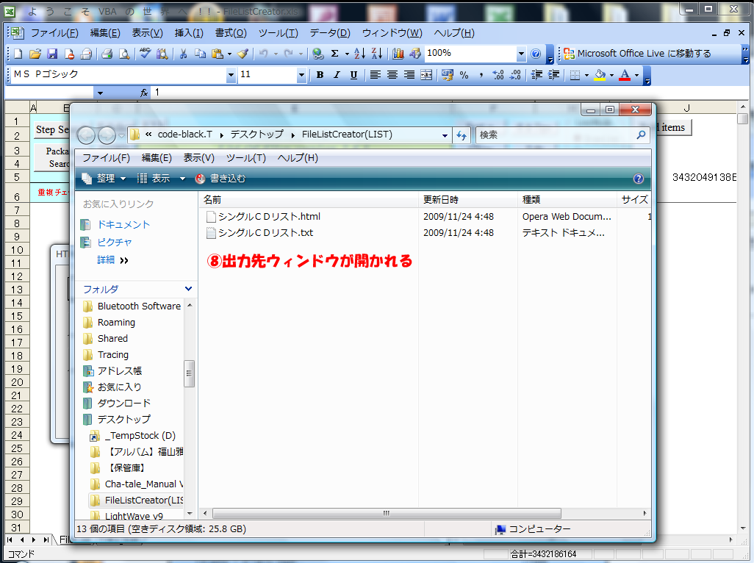Apply percent style format
This screenshot has height=563, width=754.
click(x=464, y=75)
